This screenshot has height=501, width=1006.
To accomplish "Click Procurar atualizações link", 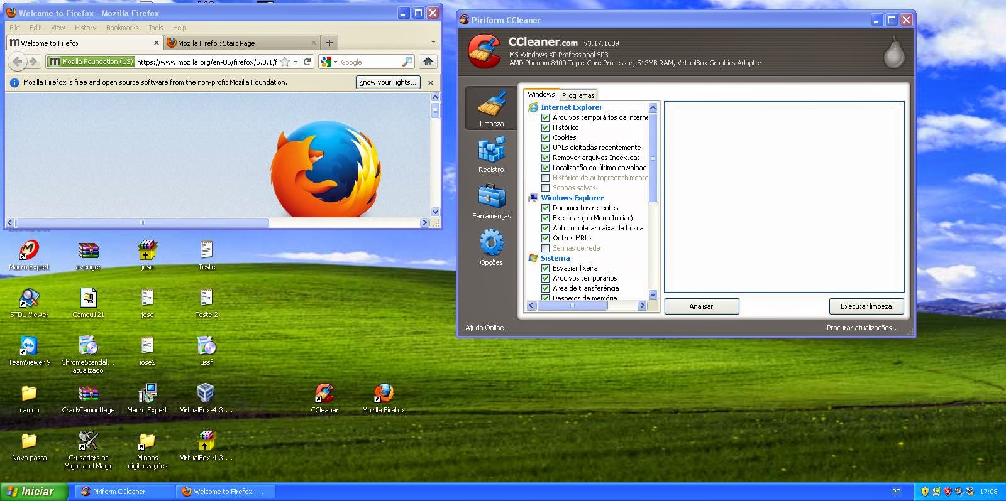I will tap(863, 328).
